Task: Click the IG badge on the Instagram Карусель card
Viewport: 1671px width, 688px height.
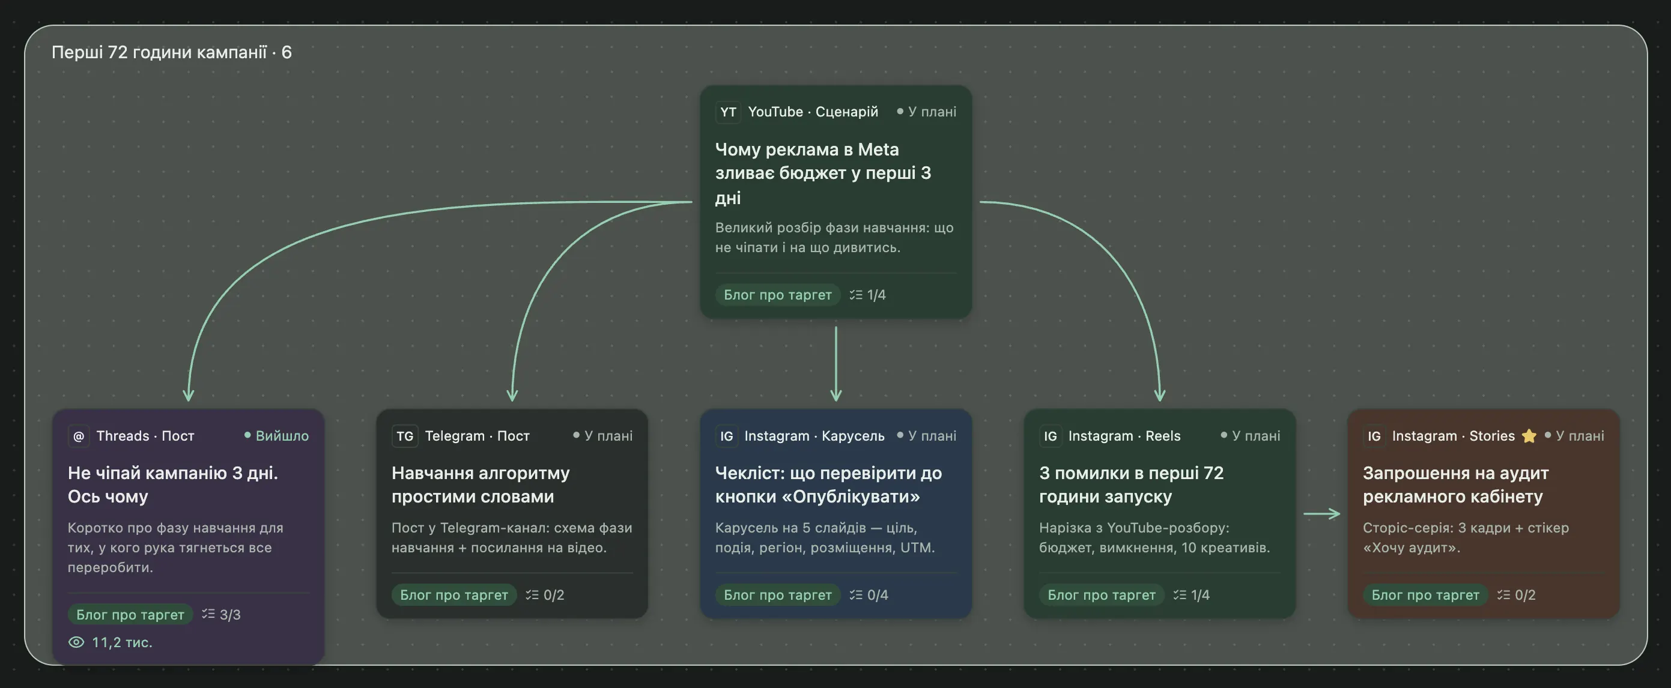Action: click(x=727, y=436)
